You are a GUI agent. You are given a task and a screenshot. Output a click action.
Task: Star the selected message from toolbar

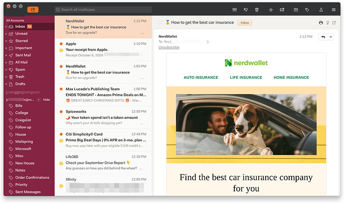(x=271, y=9)
